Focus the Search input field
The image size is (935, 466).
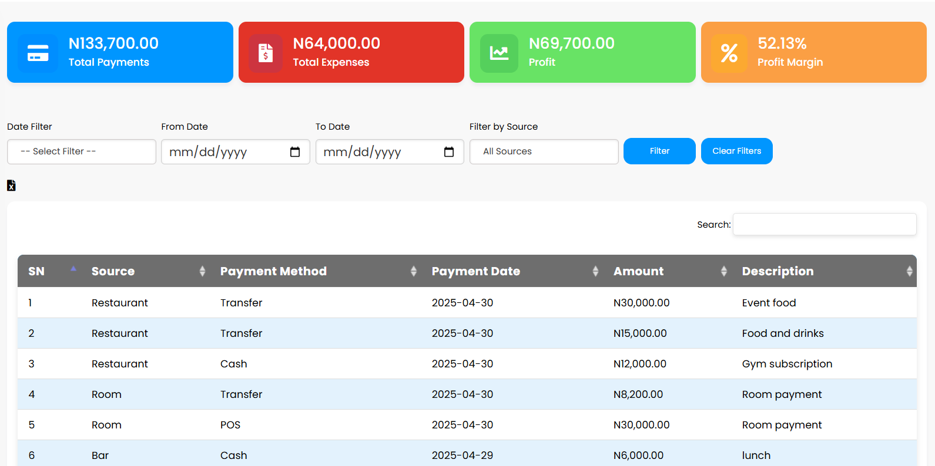[x=825, y=224]
